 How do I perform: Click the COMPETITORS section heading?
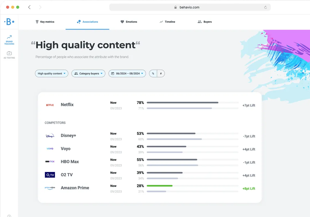coord(55,123)
